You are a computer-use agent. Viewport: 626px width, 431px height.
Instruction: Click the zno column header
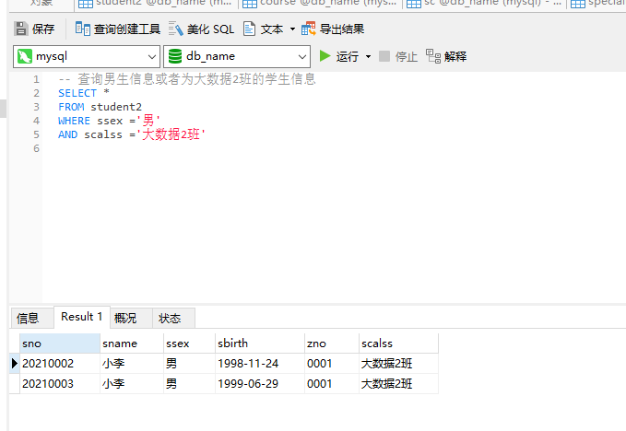tap(331, 344)
